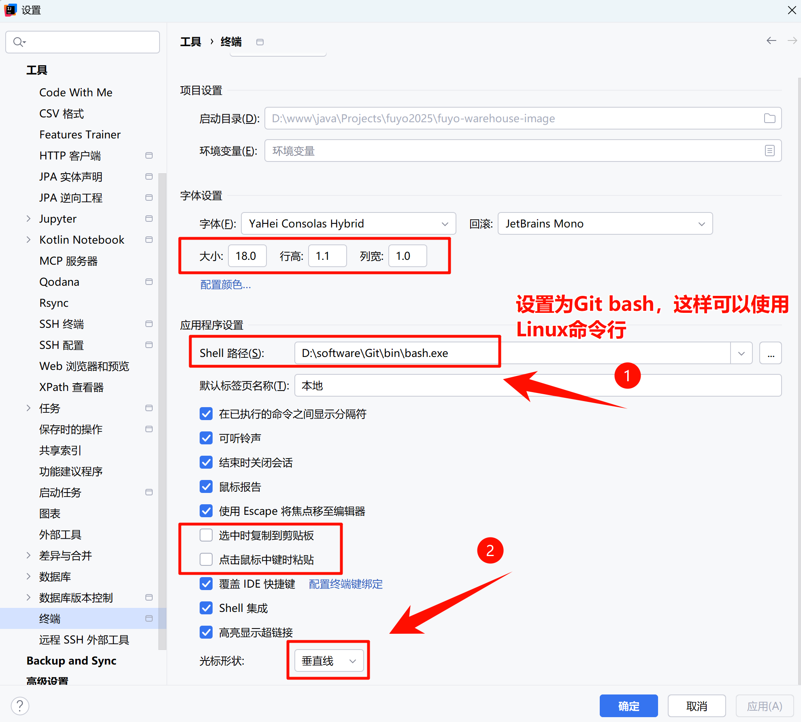The image size is (801, 722).
Task: Expand the Jupyter tree node
Action: (29, 219)
